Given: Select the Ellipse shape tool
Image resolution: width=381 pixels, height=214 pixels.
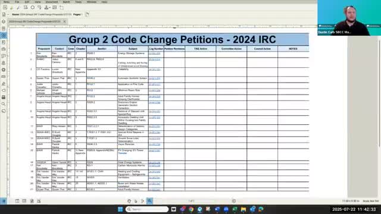Looking at the screenshot, I should click(33, 8).
